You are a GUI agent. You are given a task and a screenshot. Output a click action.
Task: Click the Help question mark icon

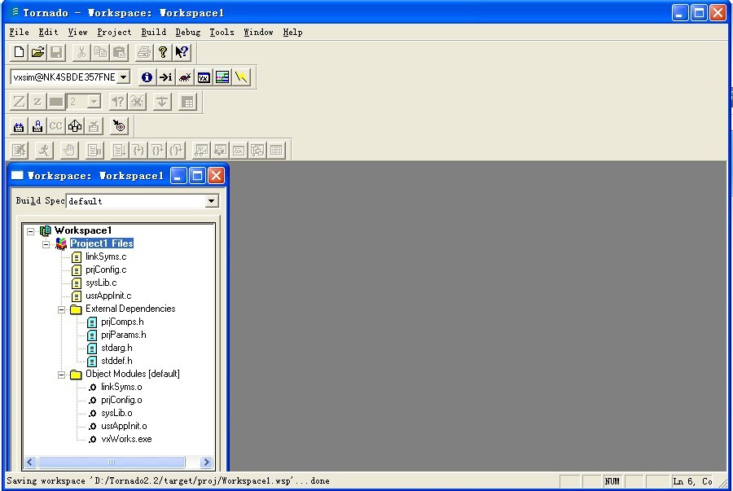click(x=163, y=52)
